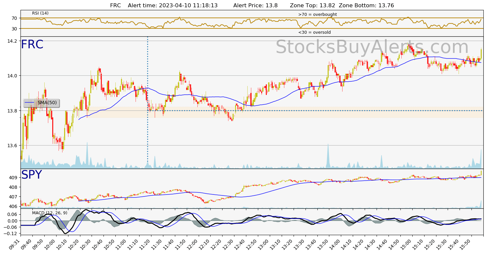Click the 14.0 price axis label
Image resolution: width=488 pixels, height=254 pixels.
pos(12,76)
